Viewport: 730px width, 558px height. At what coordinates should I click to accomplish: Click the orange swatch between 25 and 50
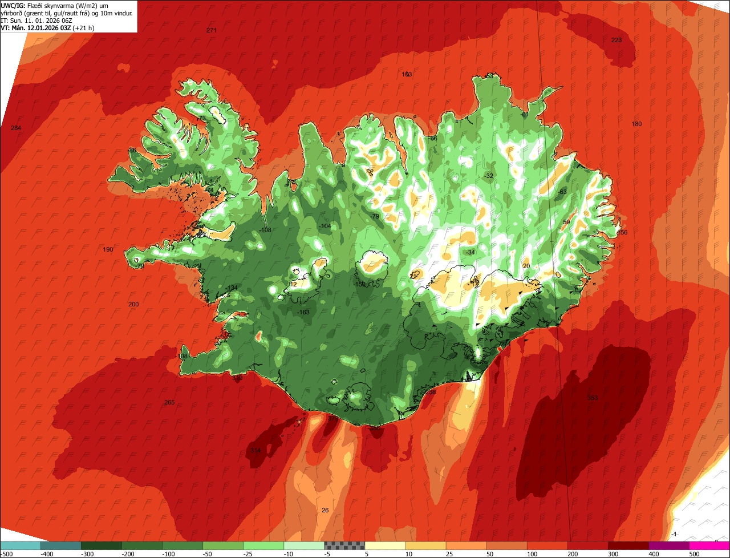tap(466, 545)
